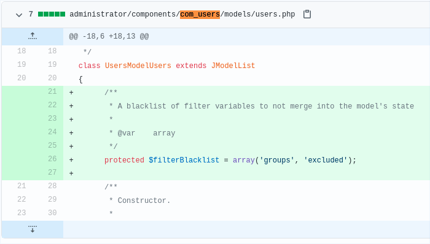430x244 pixels.
Task: Click the 'UsersModelUsers' class name
Action: pos(138,66)
